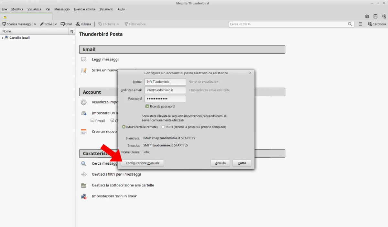Open the Vai menu
The width and height of the screenshot is (388, 227).
pyautogui.click(x=48, y=9)
